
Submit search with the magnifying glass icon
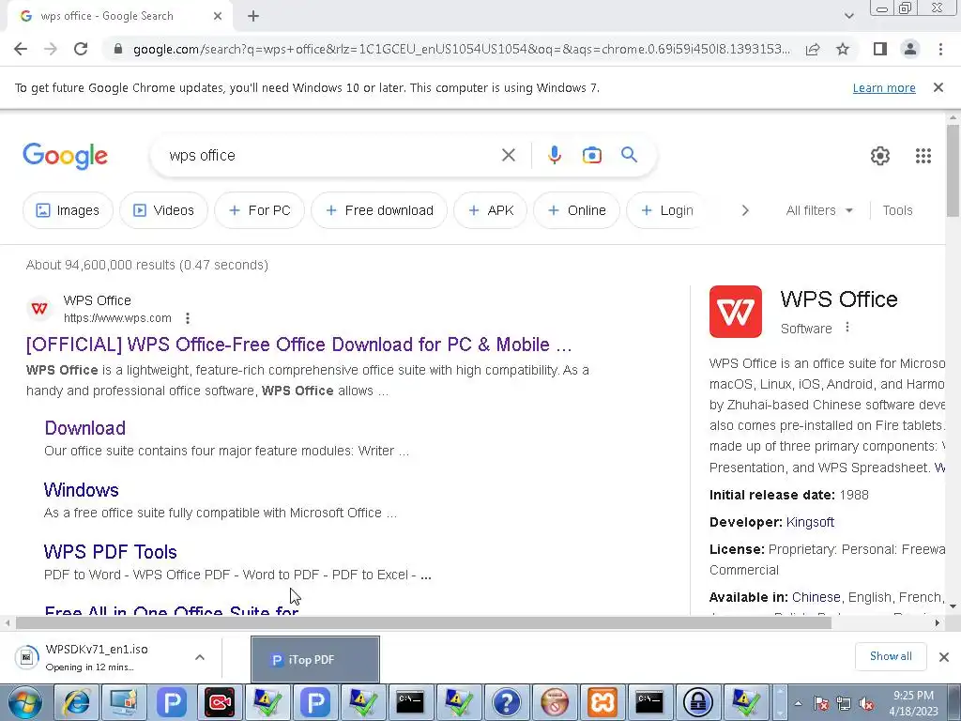tap(629, 155)
